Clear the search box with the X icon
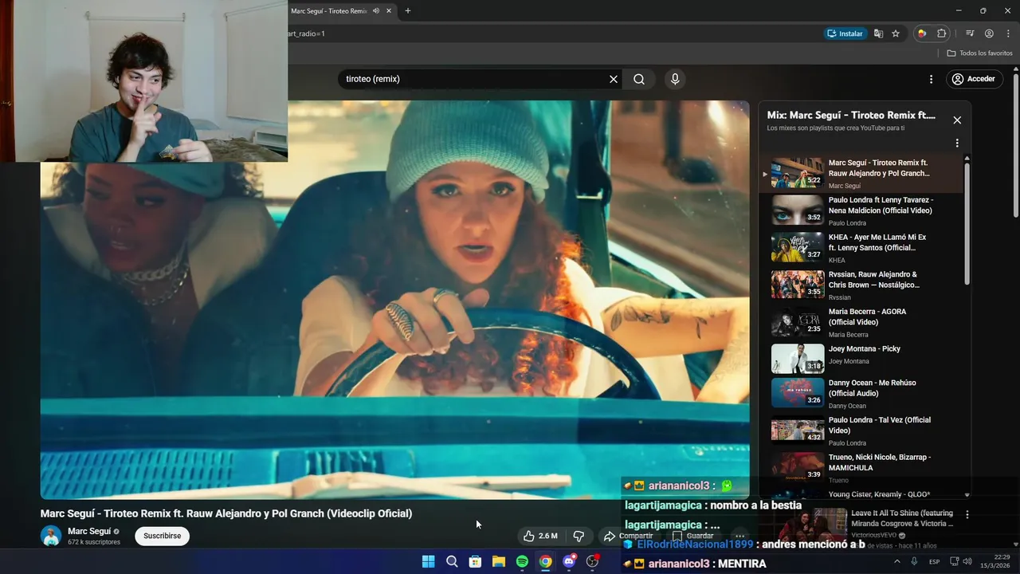This screenshot has height=574, width=1020. point(614,79)
